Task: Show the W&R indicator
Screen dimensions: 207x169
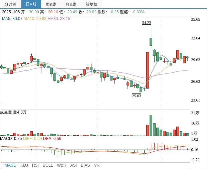Action: [x=61, y=165]
